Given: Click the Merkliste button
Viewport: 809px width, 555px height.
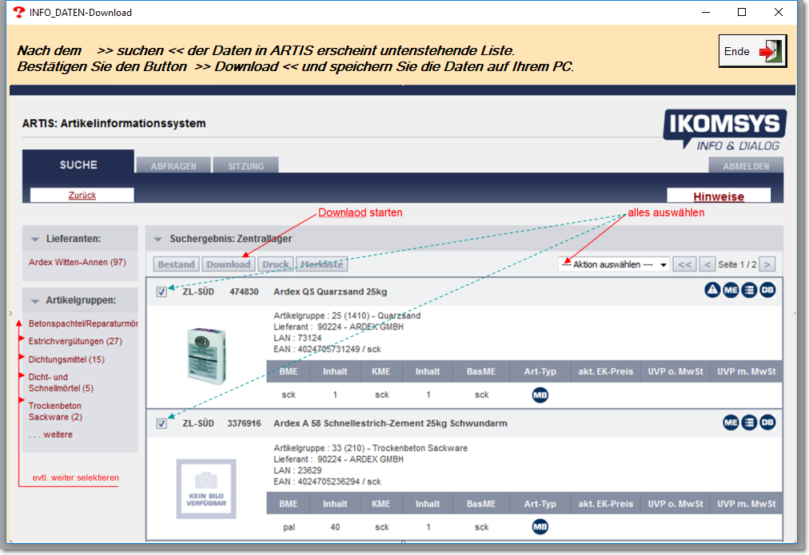Looking at the screenshot, I should (322, 264).
